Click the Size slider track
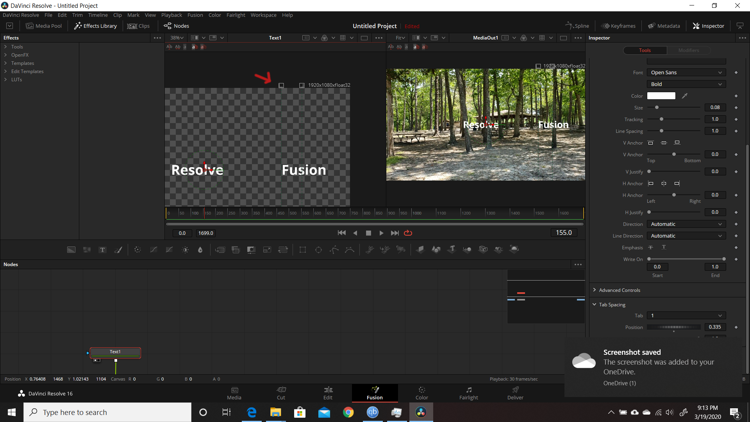This screenshot has height=422, width=750. pos(674,107)
